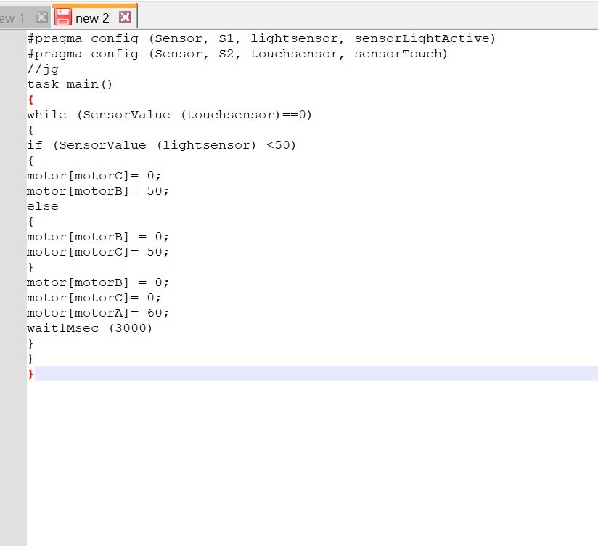The width and height of the screenshot is (598, 546).
Task: Click 'S2,' in the second pragma line
Action: pos(229,54)
